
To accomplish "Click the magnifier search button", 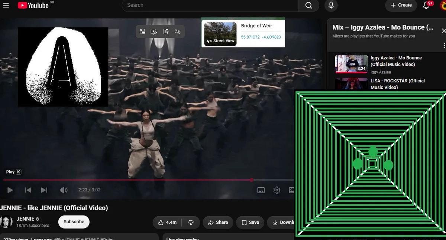I will click(309, 5).
